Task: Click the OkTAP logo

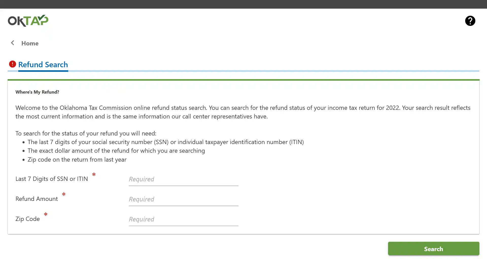Action: 28,21
